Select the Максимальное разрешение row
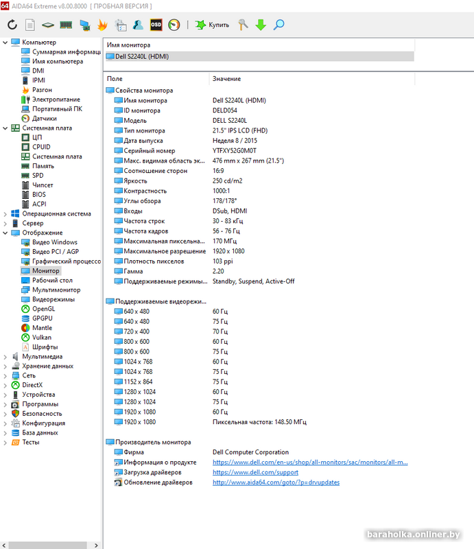Image resolution: width=474 pixels, height=549 pixels. pos(260,251)
